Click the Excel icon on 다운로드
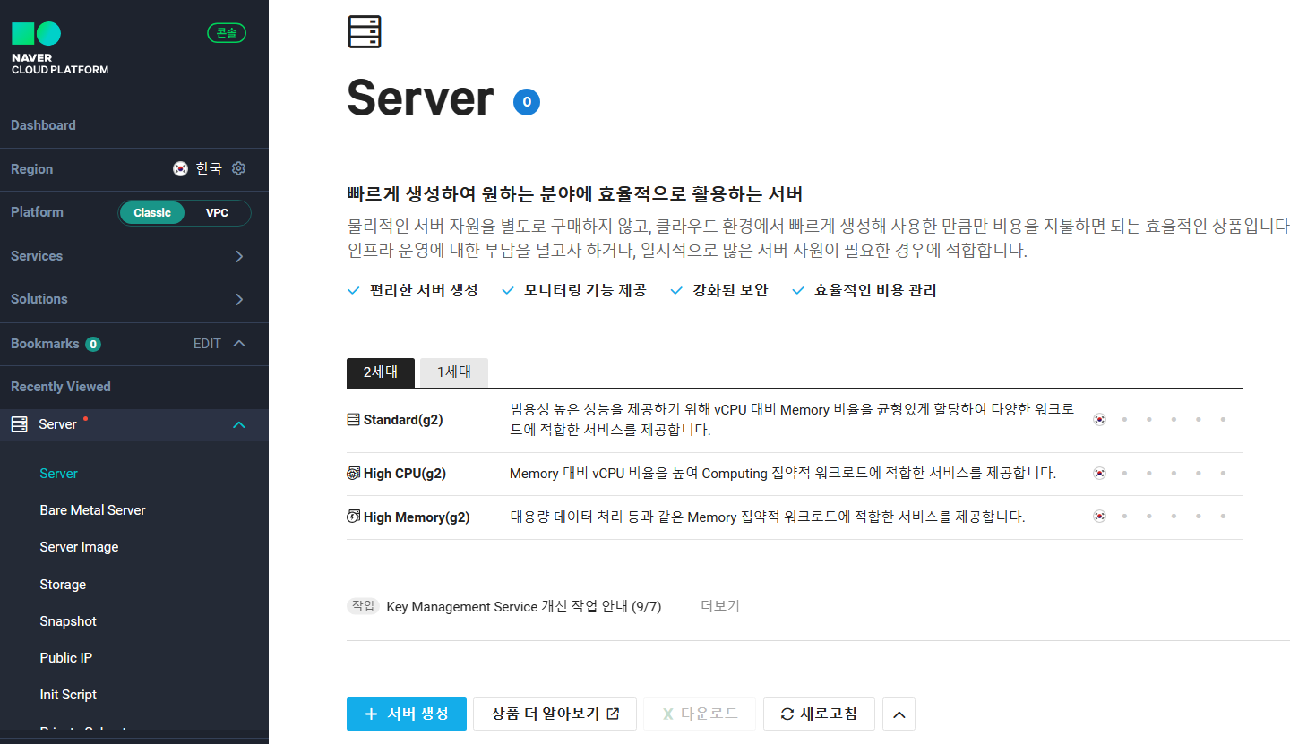The height and width of the screenshot is (744, 1290). coord(667,714)
